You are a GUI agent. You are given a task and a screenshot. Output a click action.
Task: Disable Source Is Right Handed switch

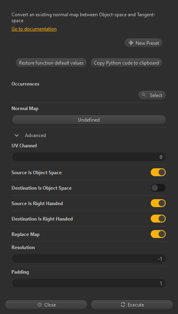coord(158,203)
